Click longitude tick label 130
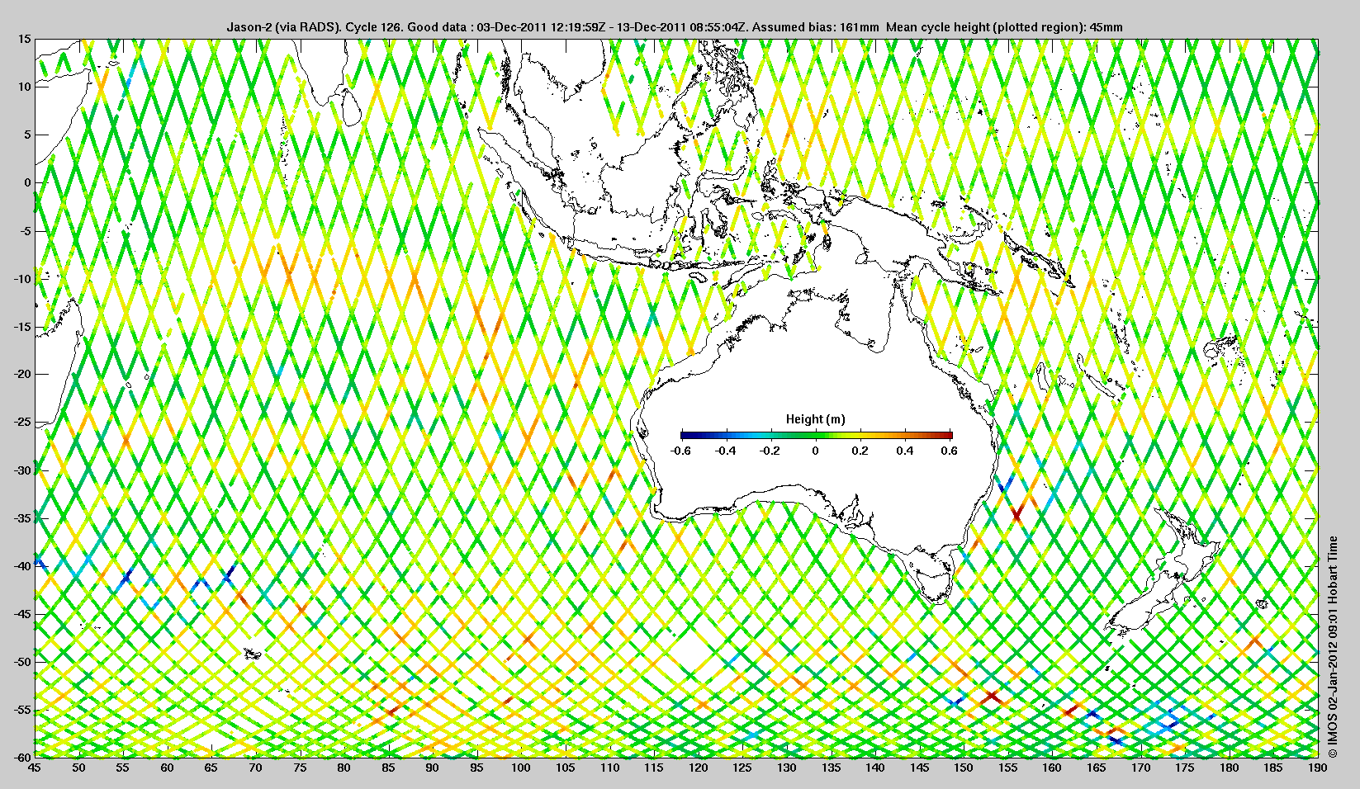The height and width of the screenshot is (789, 1360). [x=786, y=768]
